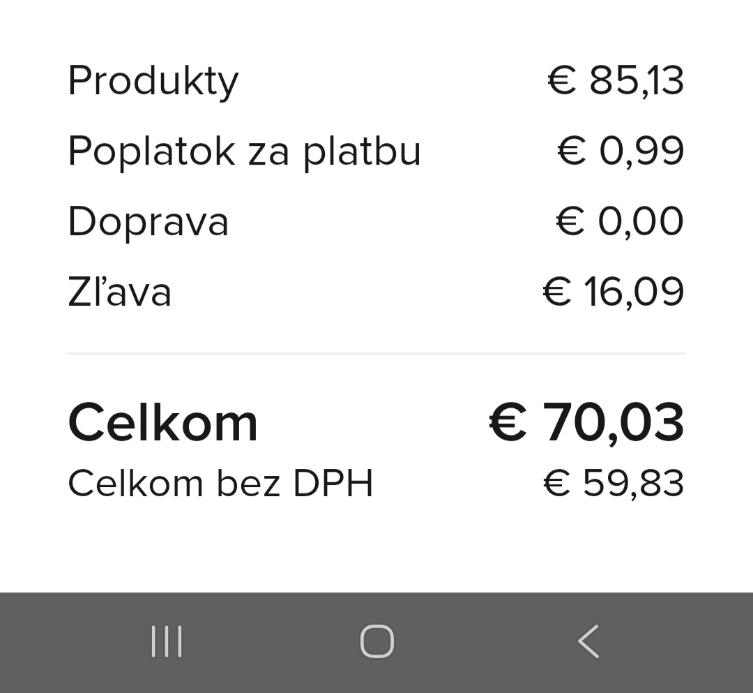Tap the euro symbol in the Zľava row
The width and height of the screenshot is (753, 693).
coord(557,292)
